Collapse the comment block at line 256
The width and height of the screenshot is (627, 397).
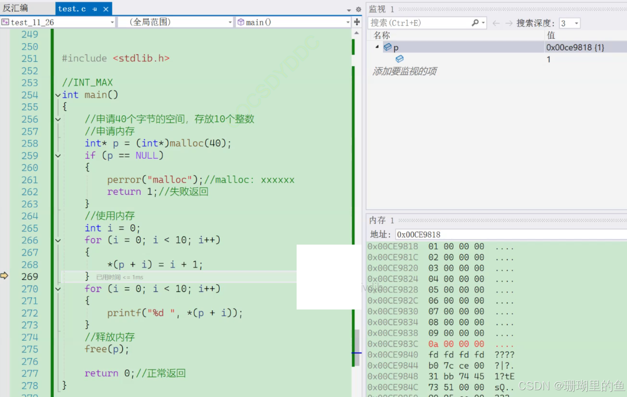point(58,120)
